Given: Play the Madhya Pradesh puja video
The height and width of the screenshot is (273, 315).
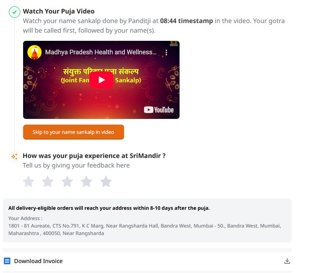Looking at the screenshot, I should point(101,80).
